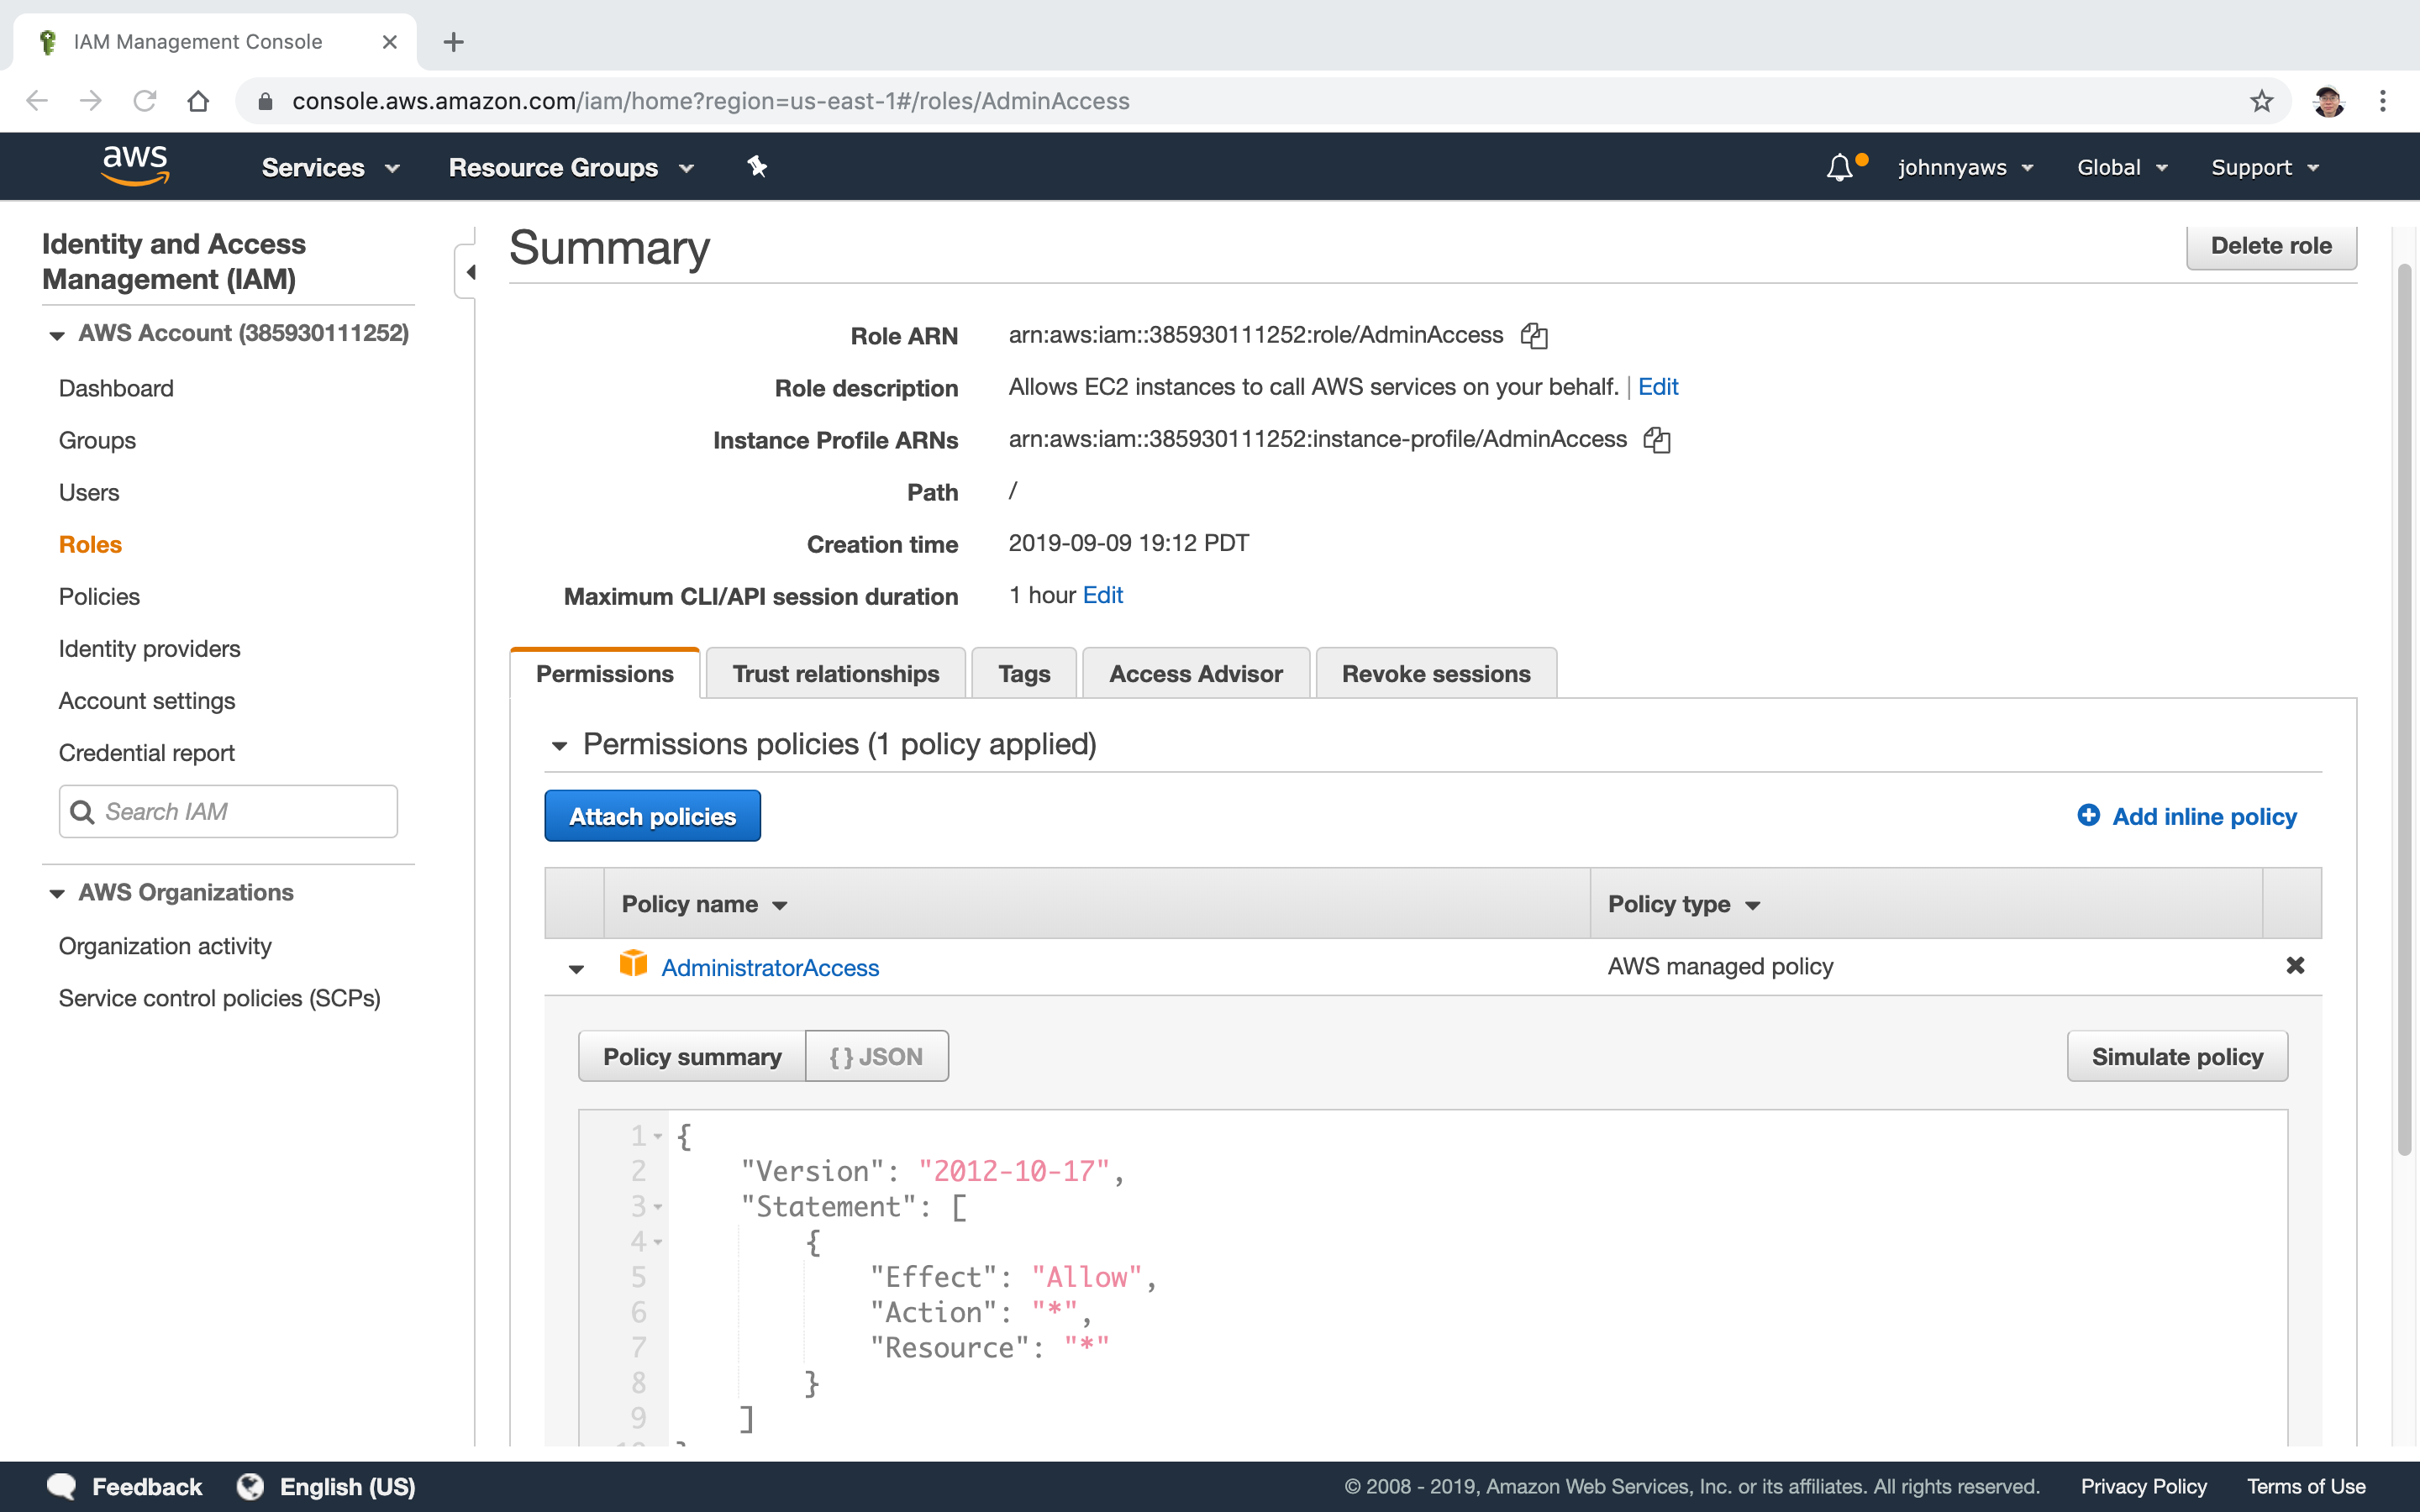Reload the page in browser
This screenshot has height=1512, width=2420.
click(145, 101)
